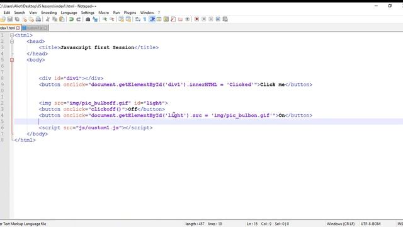
Task: Collapse the <html> fold marker
Action: (x=12, y=35)
